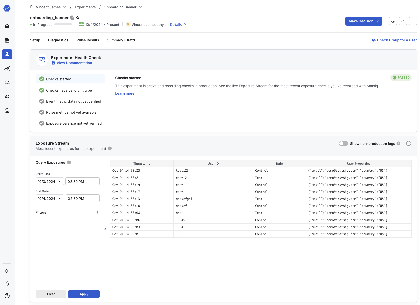Pause the exposure stream

tap(409, 143)
